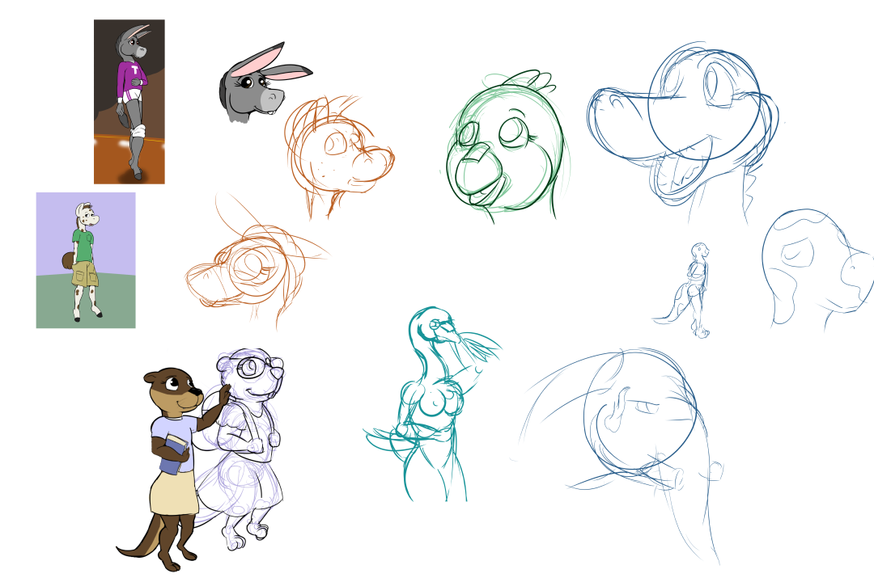Click the green bird head sketch

pos(506,146)
